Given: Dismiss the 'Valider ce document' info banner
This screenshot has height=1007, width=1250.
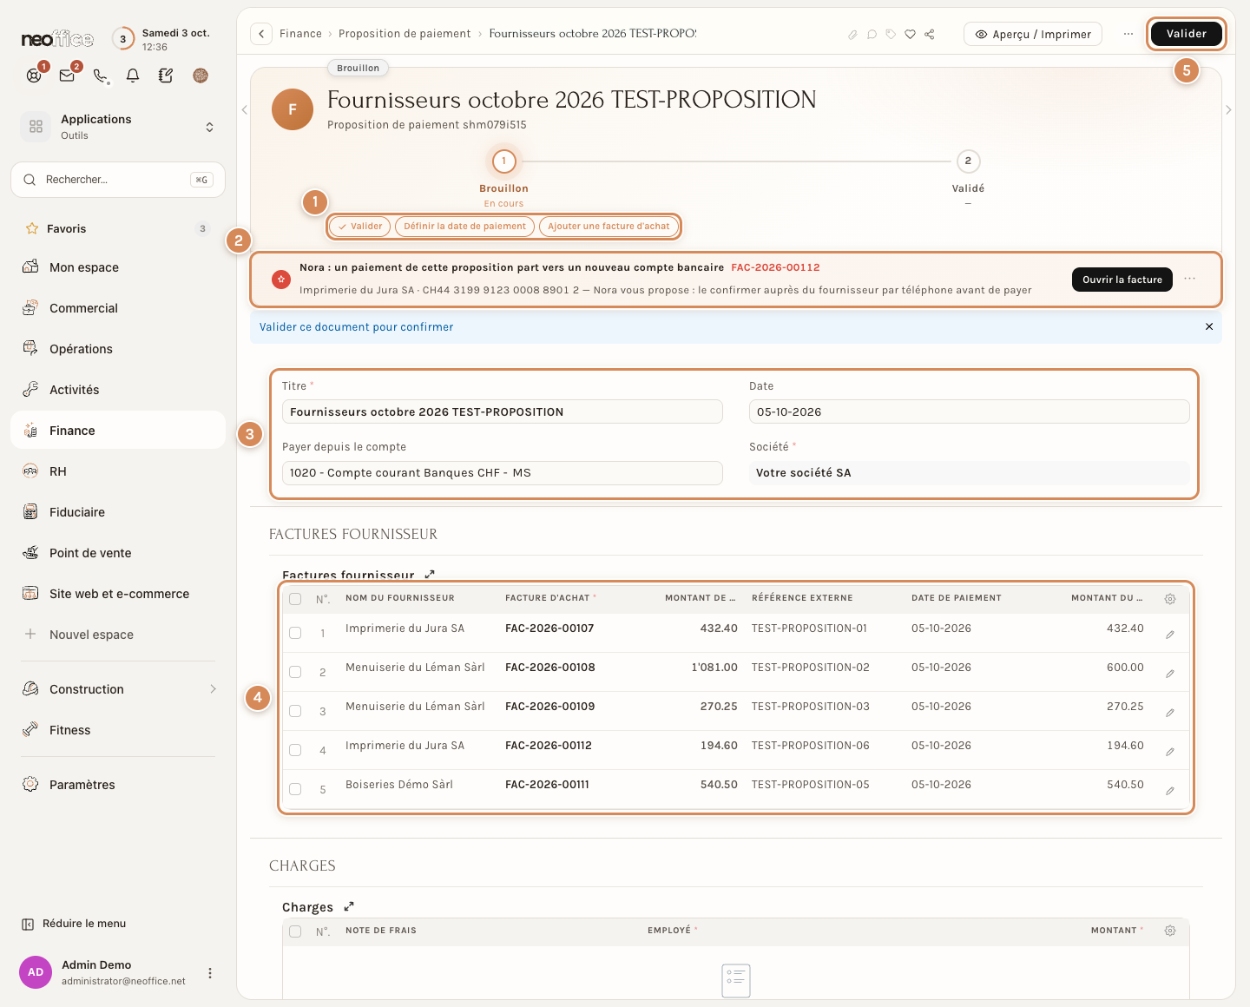Looking at the screenshot, I should coord(1209,326).
